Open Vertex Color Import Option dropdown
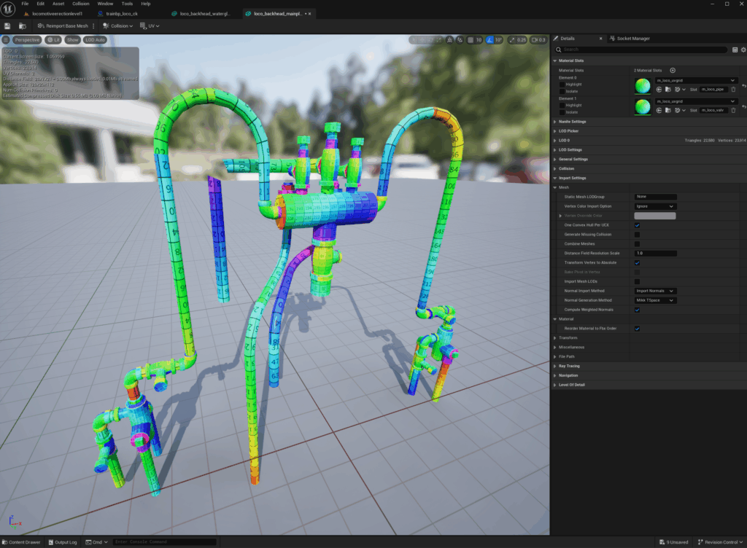This screenshot has height=548, width=747. (x=654, y=206)
